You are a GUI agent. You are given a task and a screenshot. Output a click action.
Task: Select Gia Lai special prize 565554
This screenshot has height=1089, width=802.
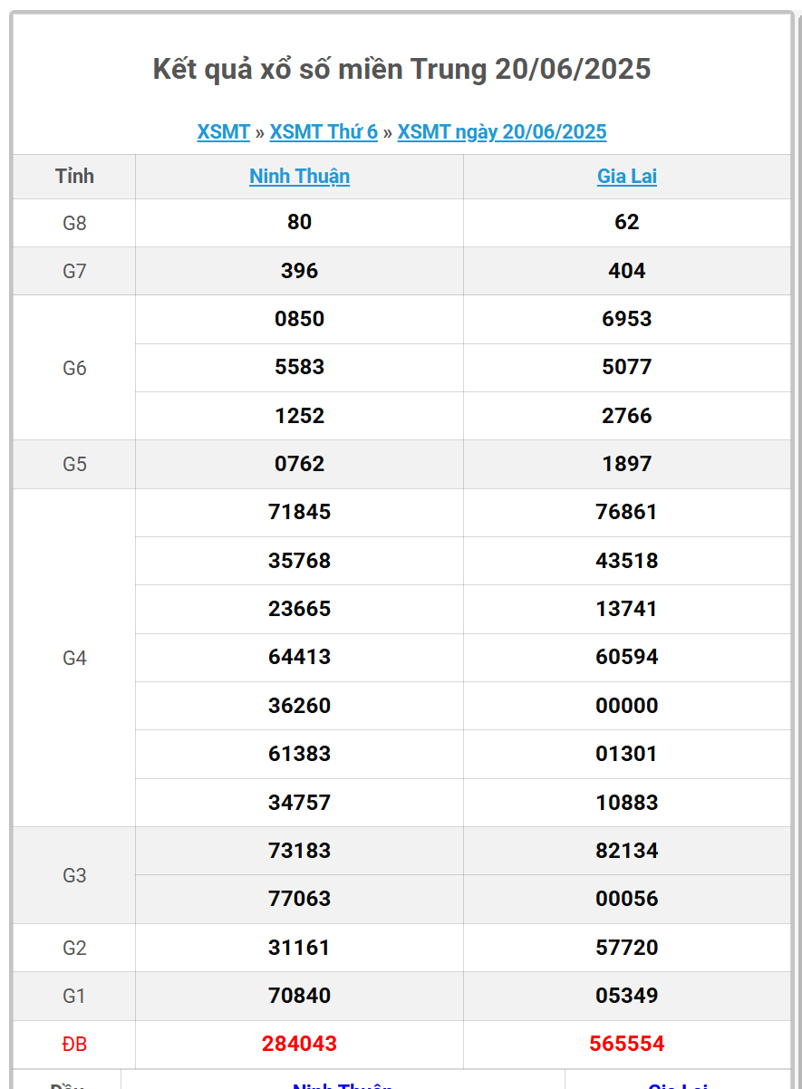[x=627, y=1044]
